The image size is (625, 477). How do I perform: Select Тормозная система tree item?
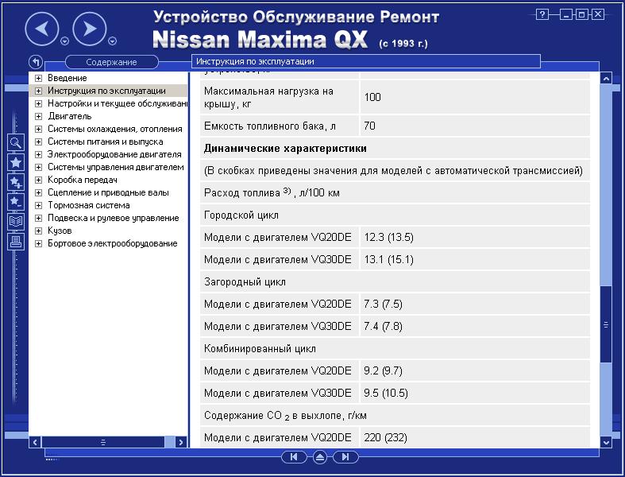[88, 205]
